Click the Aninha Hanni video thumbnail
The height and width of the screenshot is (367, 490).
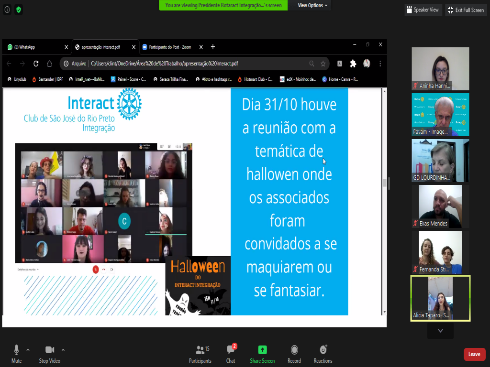440,68
